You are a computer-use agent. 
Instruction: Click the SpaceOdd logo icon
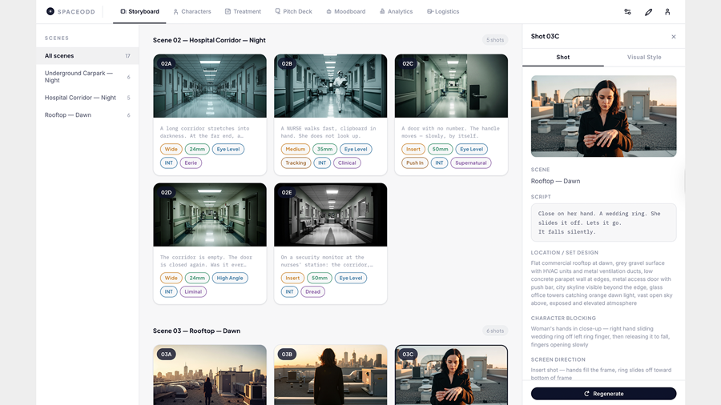pos(50,11)
